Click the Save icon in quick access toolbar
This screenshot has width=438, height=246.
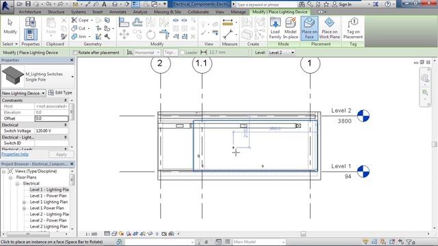[x=28, y=4]
